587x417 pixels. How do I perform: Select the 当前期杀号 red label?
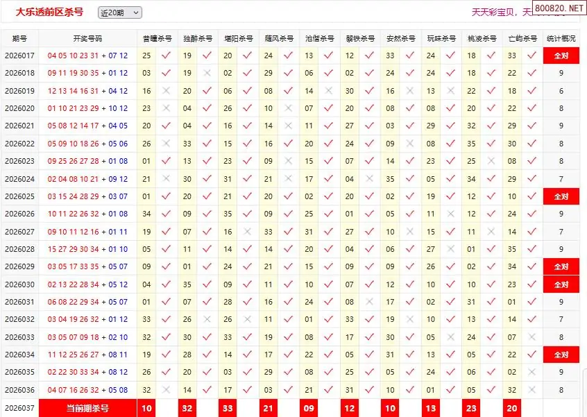click(87, 408)
